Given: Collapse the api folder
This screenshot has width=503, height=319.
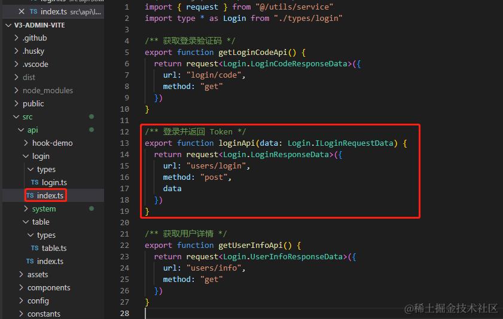Looking at the screenshot, I should coord(21,130).
